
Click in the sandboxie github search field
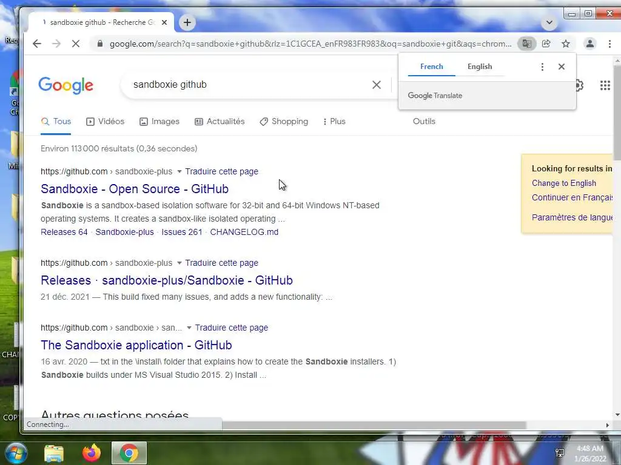(x=246, y=85)
